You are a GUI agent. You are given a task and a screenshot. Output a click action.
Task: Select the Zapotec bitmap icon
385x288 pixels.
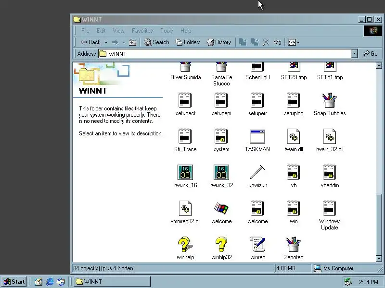(294, 244)
